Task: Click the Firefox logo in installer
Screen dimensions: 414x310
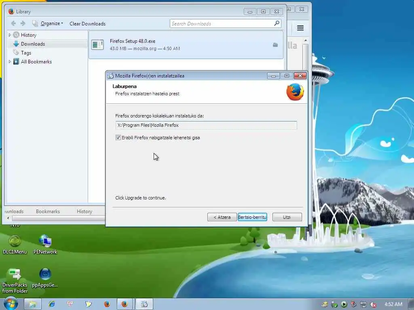Action: pos(295,92)
